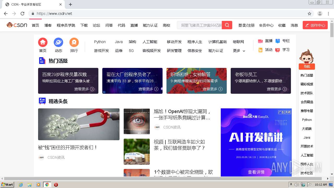Close the Baidu ad with 关闭
Image resolution: width=334 pixels, height=188 pixels.
[x=288, y=112]
